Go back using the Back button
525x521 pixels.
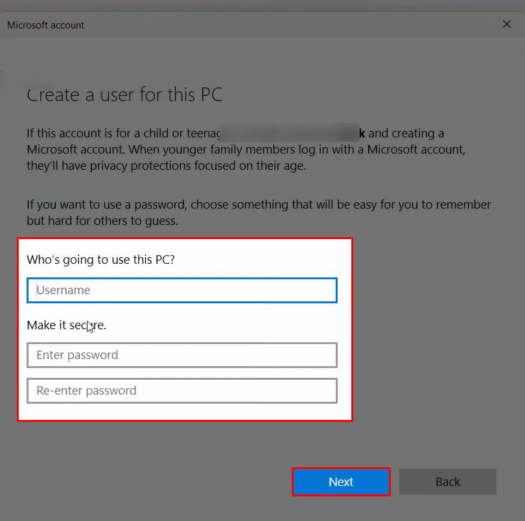(x=447, y=481)
